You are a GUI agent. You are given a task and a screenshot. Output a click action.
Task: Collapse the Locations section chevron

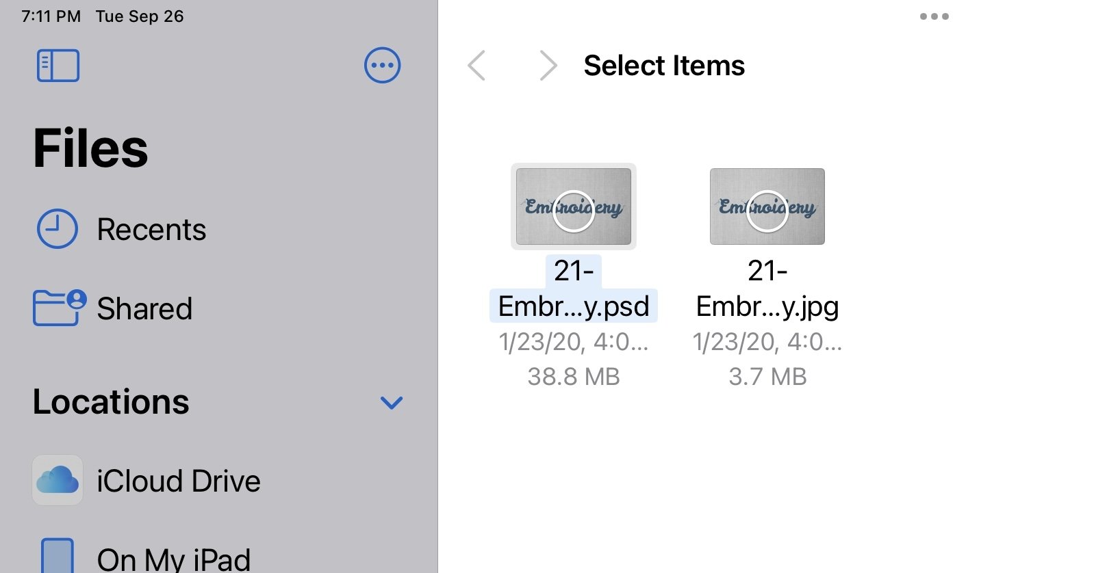(x=391, y=403)
